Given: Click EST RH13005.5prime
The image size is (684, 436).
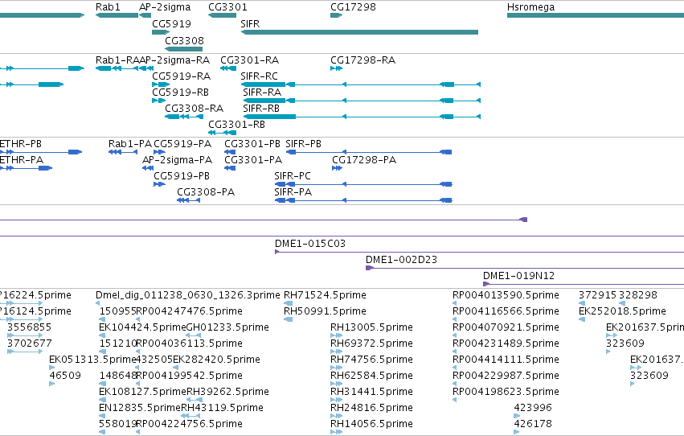Looking at the screenshot, I should pyautogui.click(x=371, y=327).
